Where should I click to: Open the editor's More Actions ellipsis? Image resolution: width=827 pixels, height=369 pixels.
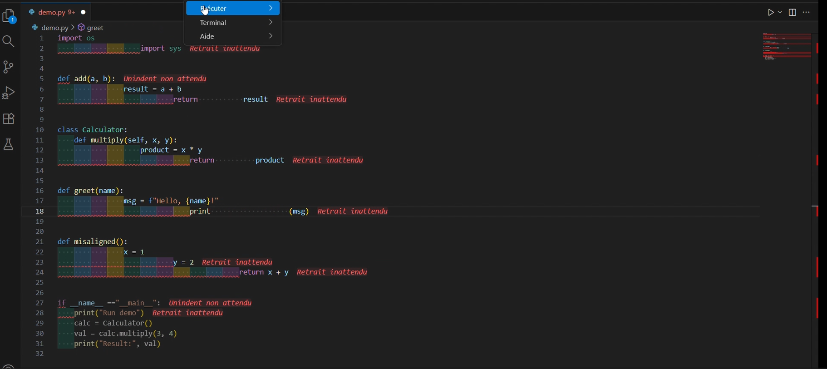[x=807, y=13]
